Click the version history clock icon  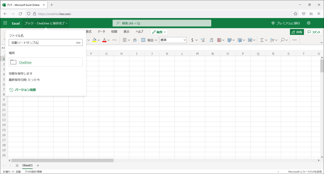(11, 90)
